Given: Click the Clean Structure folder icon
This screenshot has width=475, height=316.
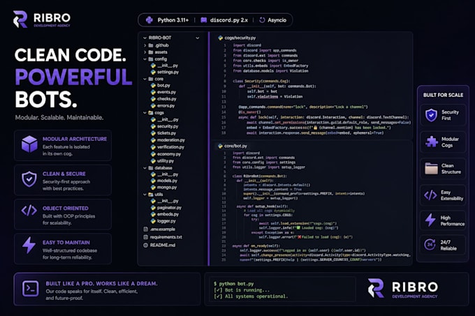Looking at the screenshot, I should (432, 168).
